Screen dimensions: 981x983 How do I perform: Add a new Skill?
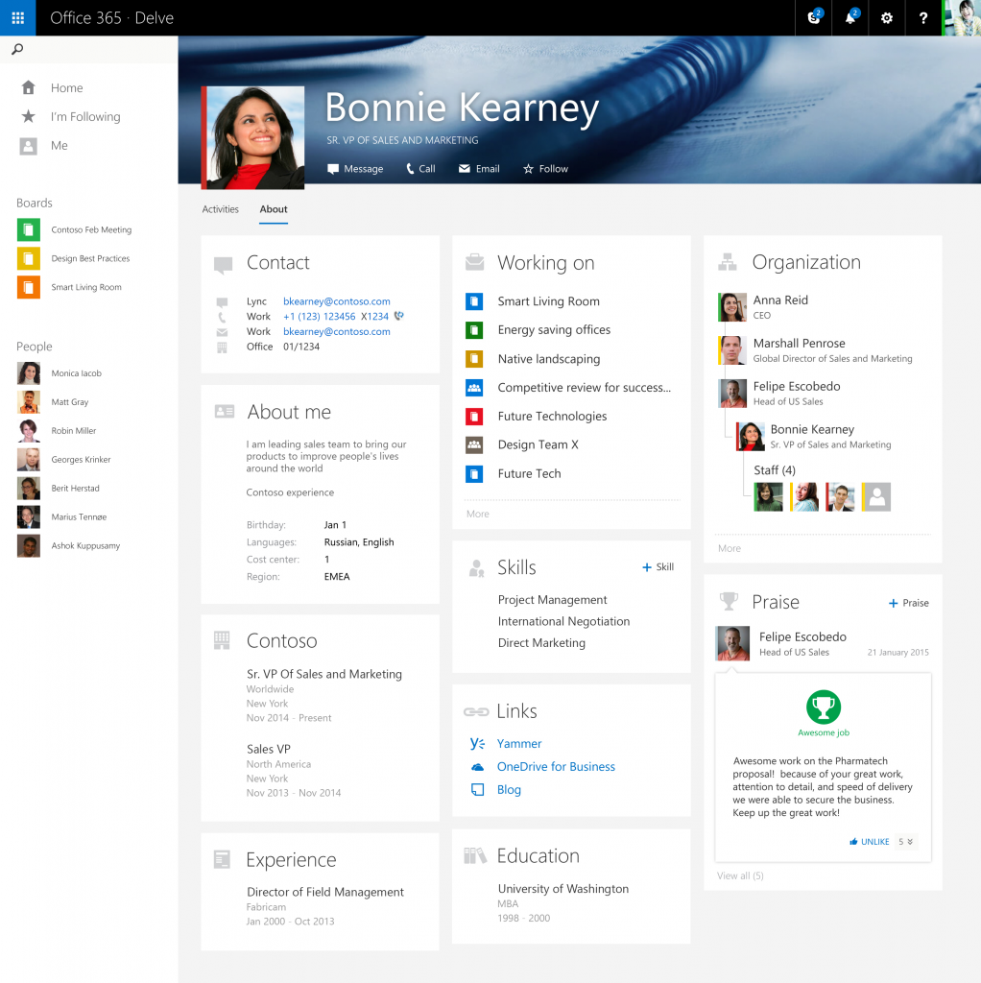click(x=658, y=567)
